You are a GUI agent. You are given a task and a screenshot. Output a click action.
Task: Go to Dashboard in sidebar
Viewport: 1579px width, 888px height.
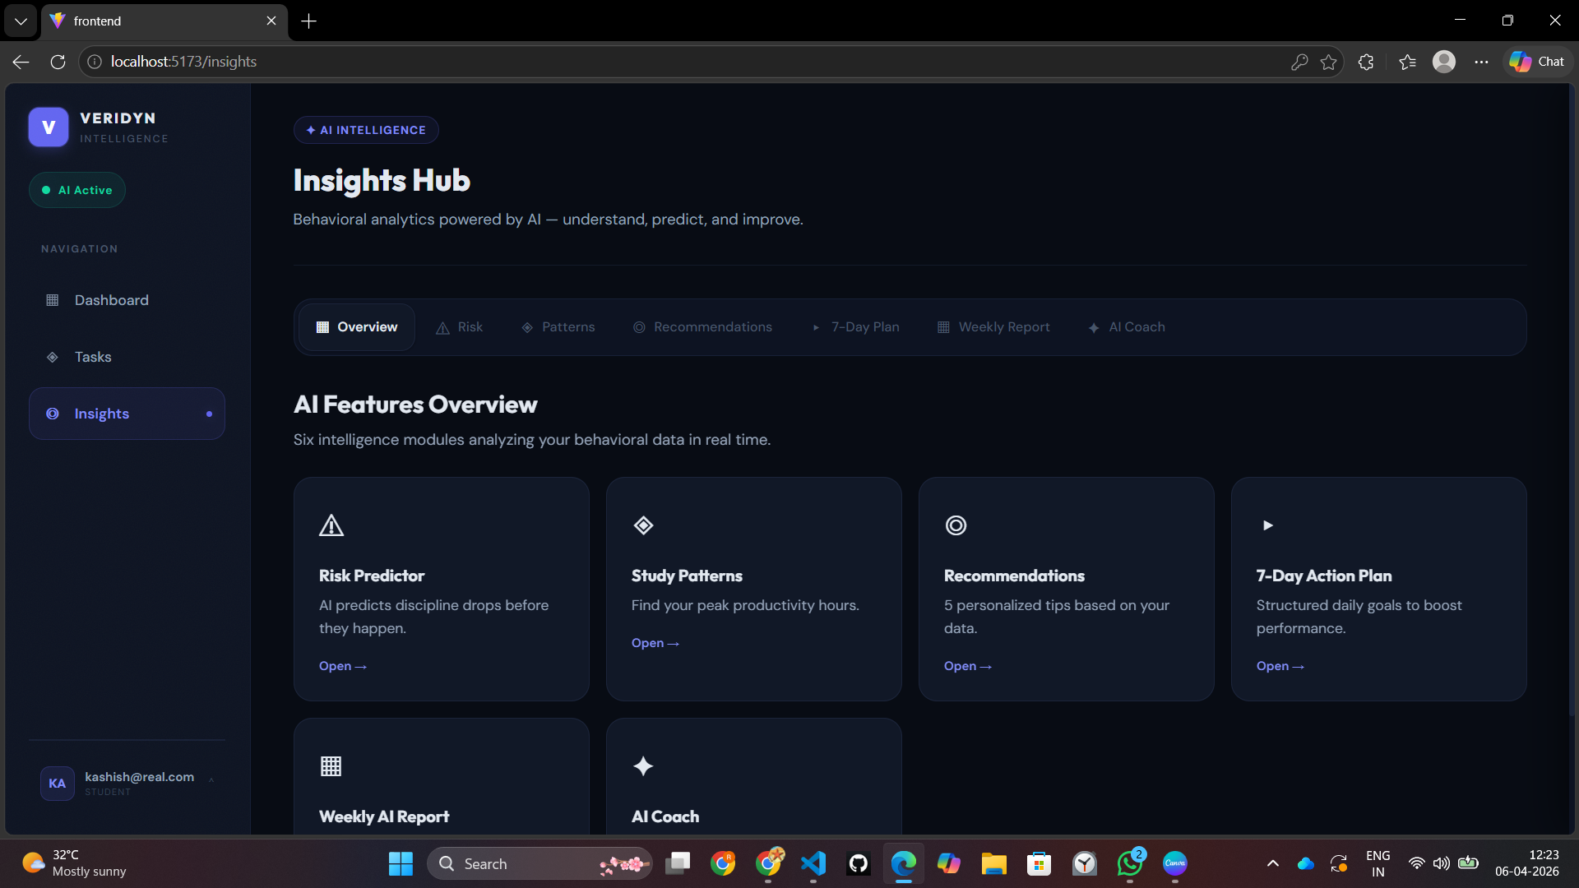(127, 300)
